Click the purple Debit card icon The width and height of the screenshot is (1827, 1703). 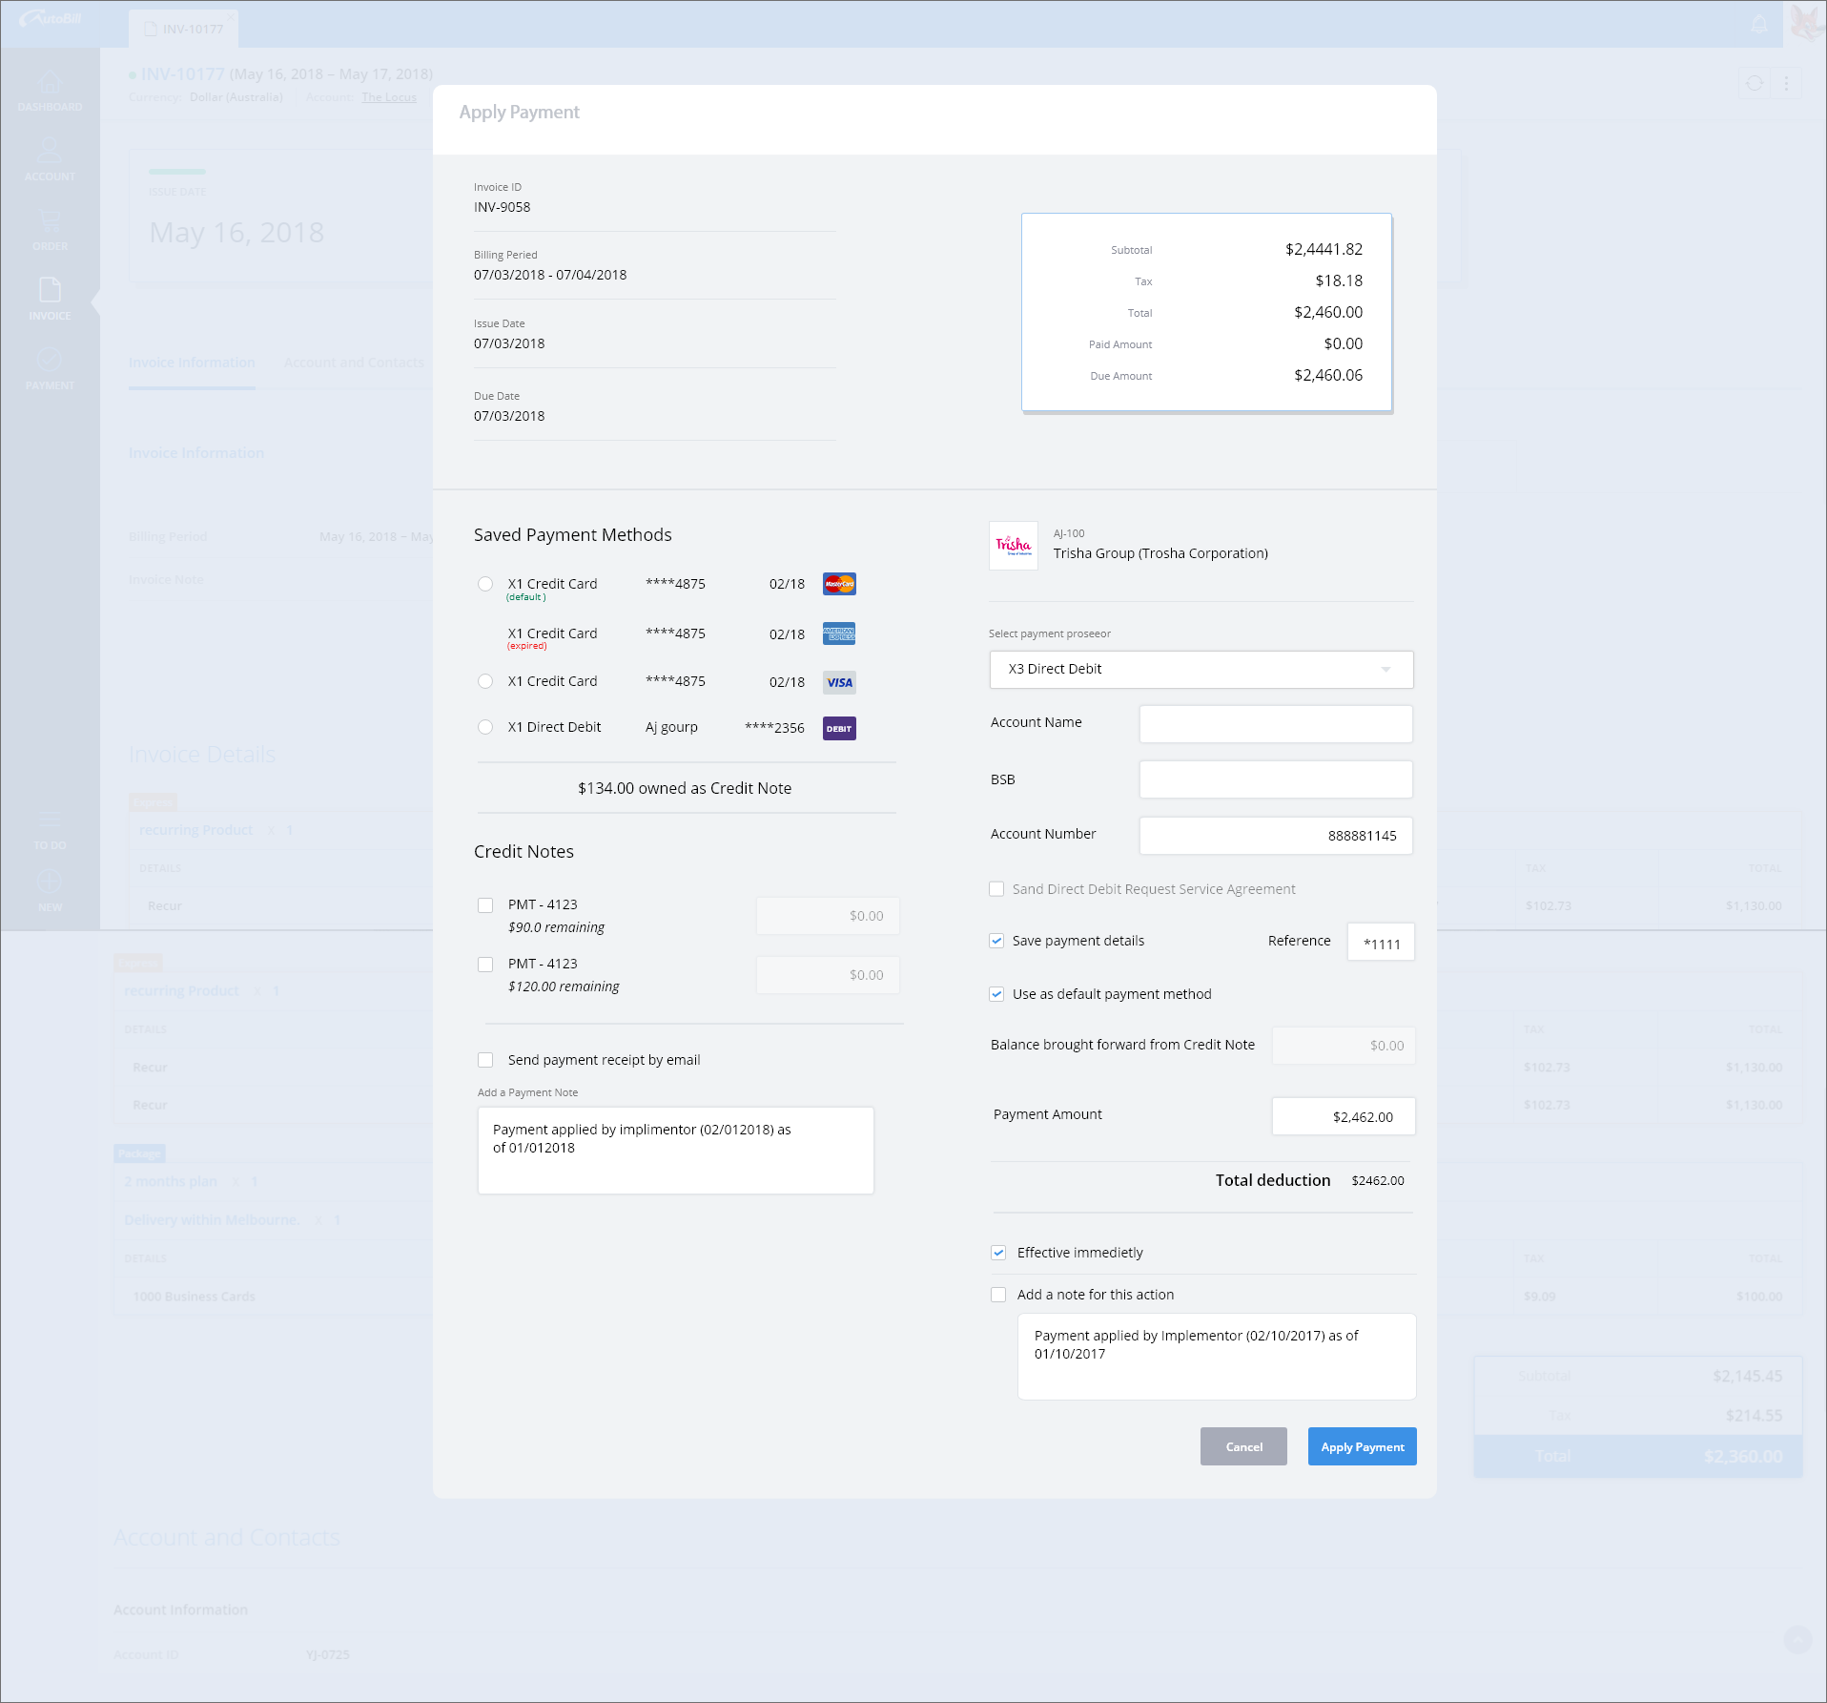coord(839,728)
